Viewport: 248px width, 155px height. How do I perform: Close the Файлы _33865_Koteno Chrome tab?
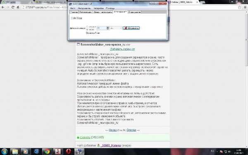coord(197,2)
